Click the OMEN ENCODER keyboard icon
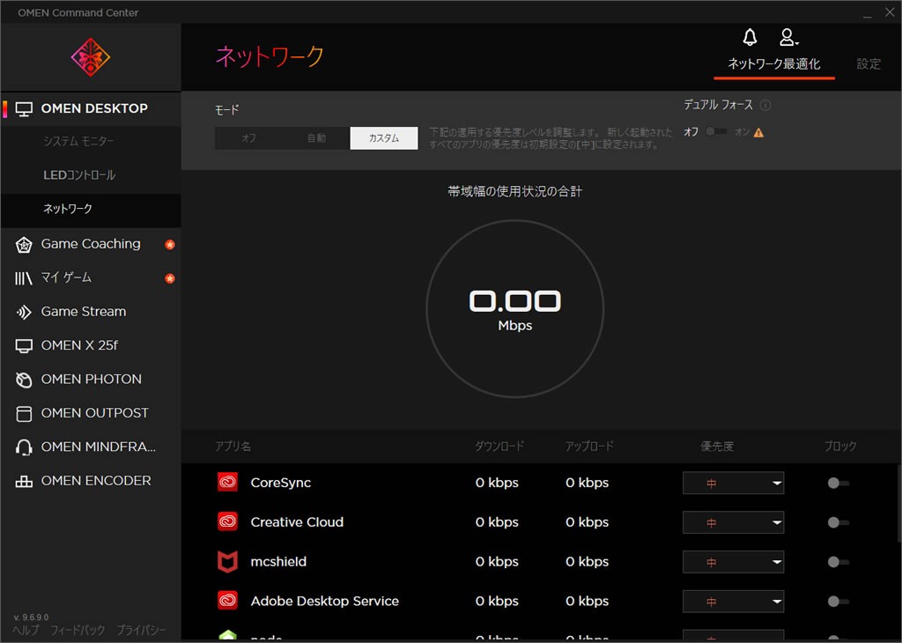The image size is (902, 643). coord(24,482)
